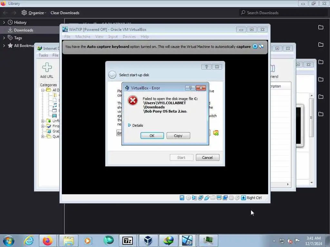Click scroll down arrow in rightmost background window

(312, 183)
